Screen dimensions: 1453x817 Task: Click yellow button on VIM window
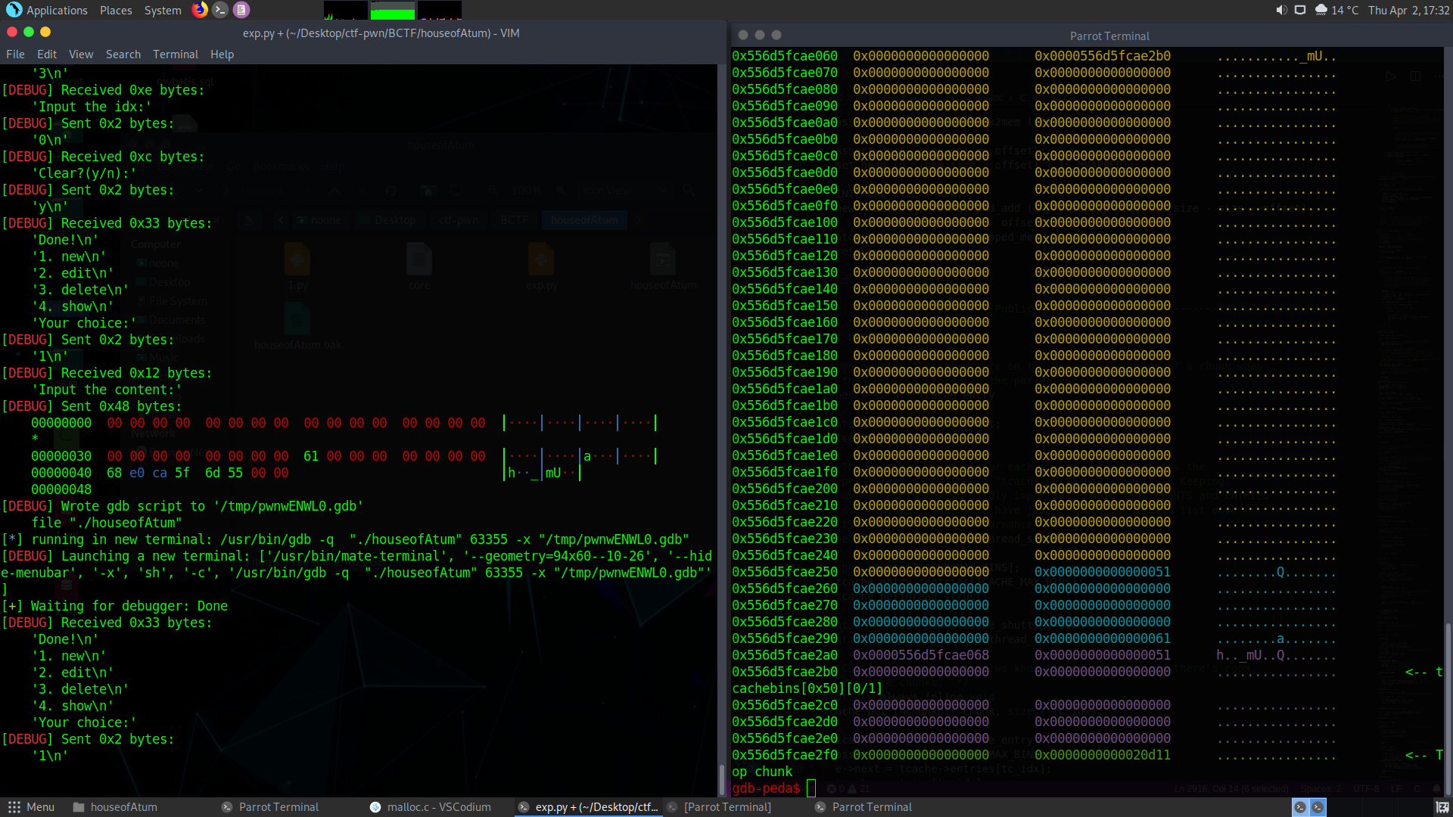tap(45, 32)
